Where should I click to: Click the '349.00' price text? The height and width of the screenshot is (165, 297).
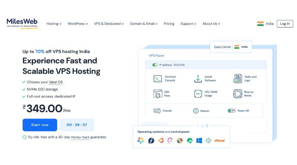(44, 109)
